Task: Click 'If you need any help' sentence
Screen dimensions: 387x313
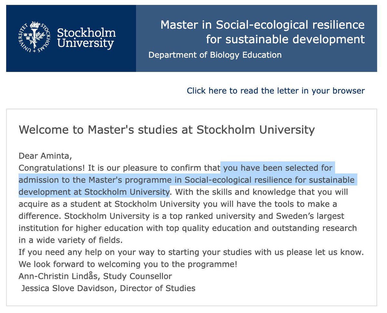Action: click(x=191, y=252)
